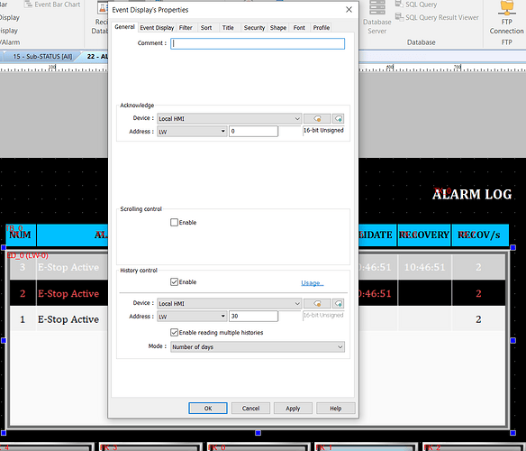
Task: Open the SQL Query tool
Action: pos(416,5)
